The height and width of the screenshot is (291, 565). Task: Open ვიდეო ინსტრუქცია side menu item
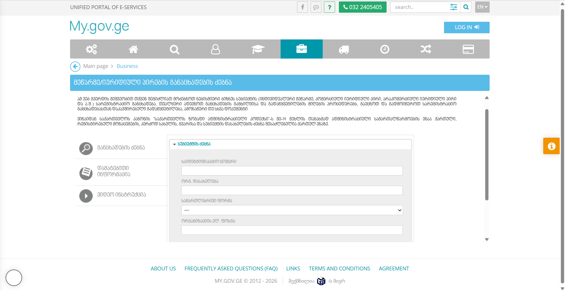point(121,195)
